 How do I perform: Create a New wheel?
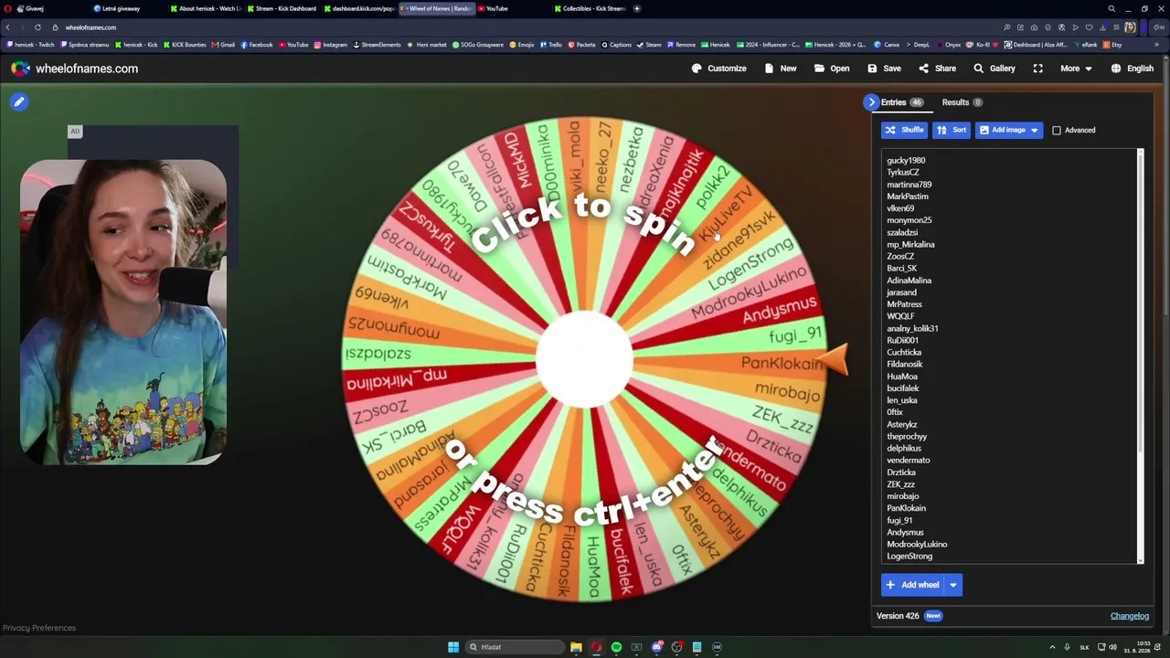pos(780,69)
